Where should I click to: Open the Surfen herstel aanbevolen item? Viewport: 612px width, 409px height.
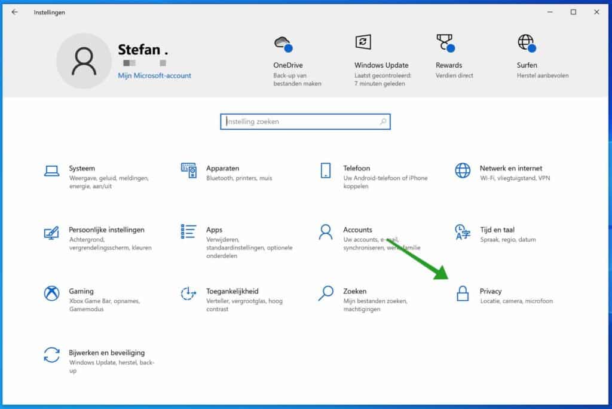pos(526,57)
